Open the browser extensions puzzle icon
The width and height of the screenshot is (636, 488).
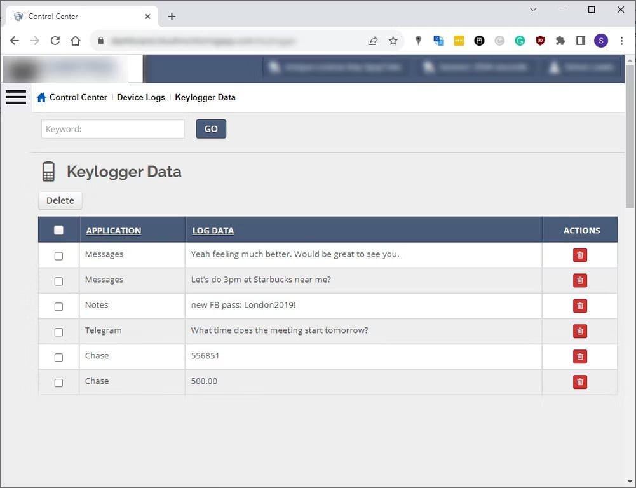(560, 41)
